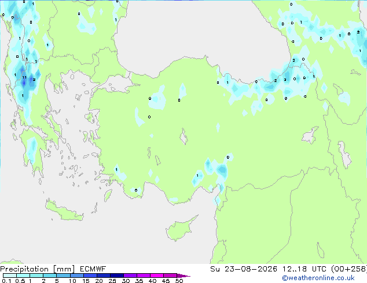Click the 0.1–0.5 mm lightest cyan legend swatch
Viewport: 367px width, 283px height.
10,275
